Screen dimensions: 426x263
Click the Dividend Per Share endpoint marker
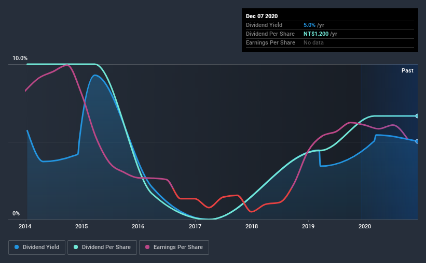[417, 116]
